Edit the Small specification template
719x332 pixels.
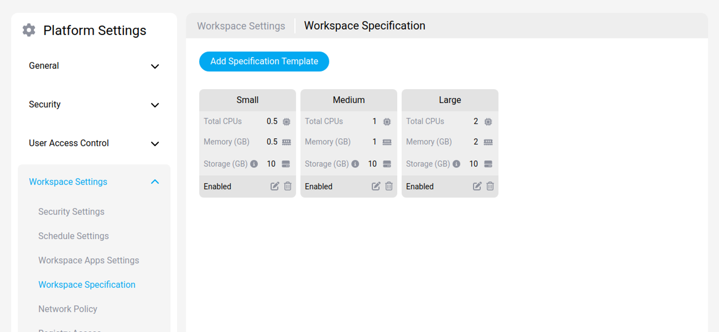pos(274,186)
